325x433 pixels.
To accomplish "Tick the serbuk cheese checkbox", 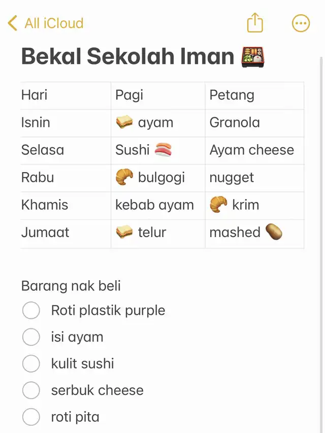I will pos(31,390).
